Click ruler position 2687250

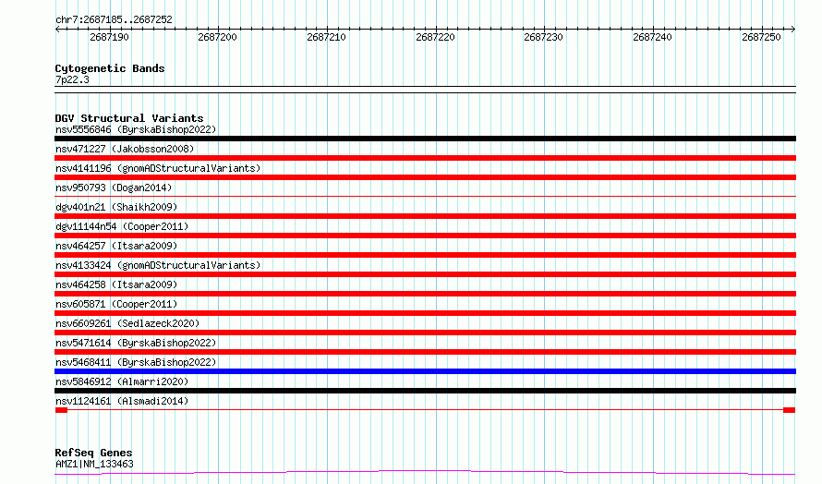[761, 37]
